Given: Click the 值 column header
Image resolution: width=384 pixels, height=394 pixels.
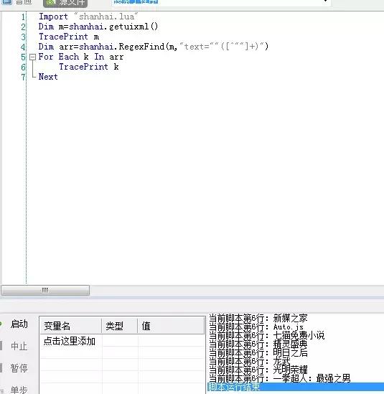Looking at the screenshot, I should coord(171,326).
